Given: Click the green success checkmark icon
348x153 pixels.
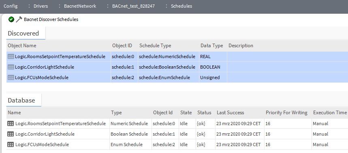Looking at the screenshot, I should coord(11,19).
